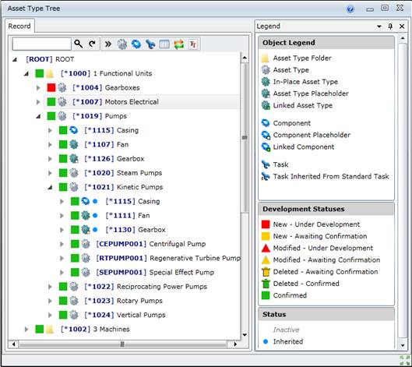Click the Status section header
Image resolution: width=412 pixels, height=367 pixels.
click(326, 315)
